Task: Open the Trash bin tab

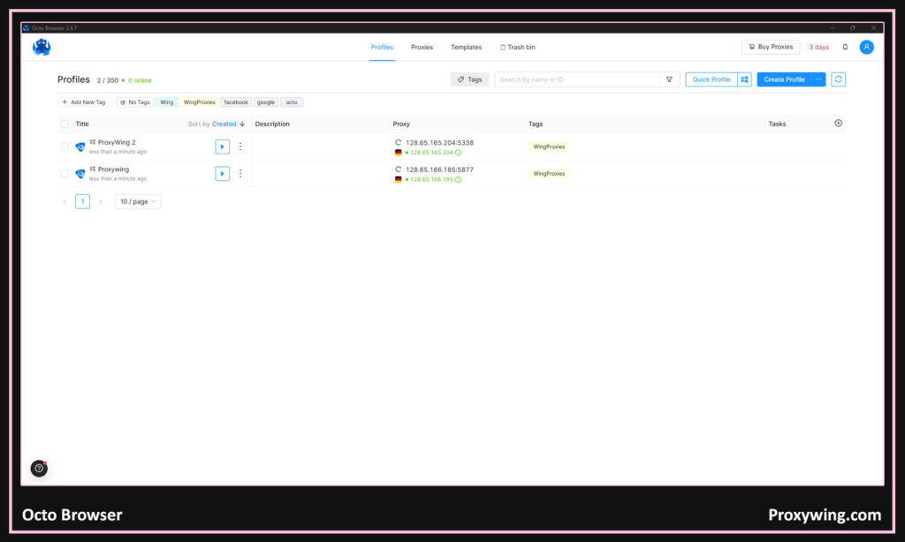Action: [x=518, y=48]
